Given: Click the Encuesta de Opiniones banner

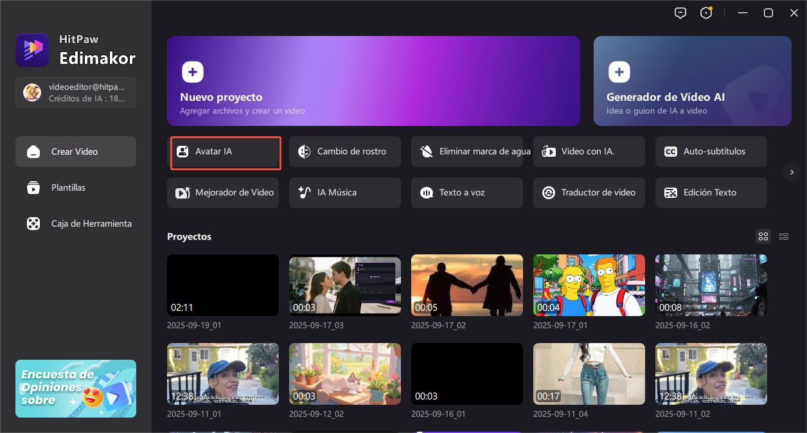Looking at the screenshot, I should (x=76, y=389).
